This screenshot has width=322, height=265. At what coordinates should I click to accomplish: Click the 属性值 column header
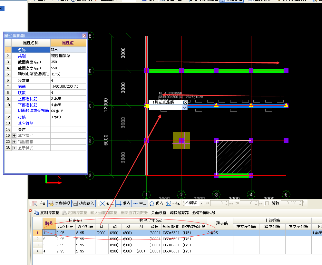68,43
